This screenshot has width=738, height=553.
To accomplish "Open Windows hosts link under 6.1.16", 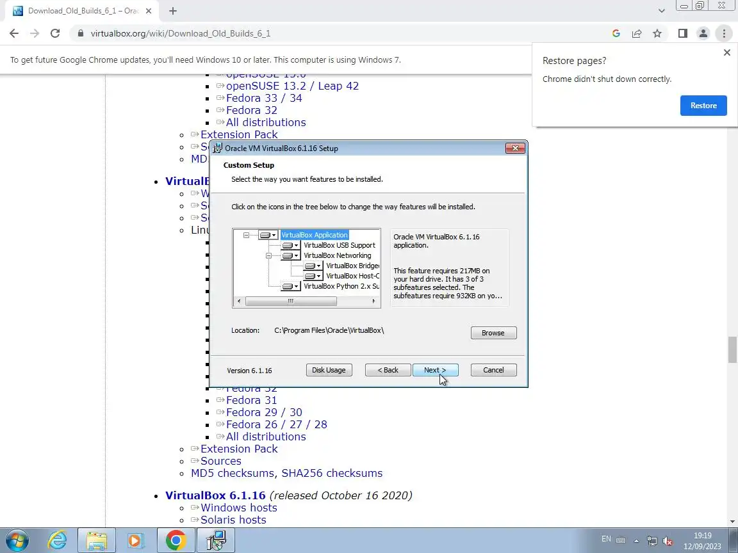I will point(238,508).
